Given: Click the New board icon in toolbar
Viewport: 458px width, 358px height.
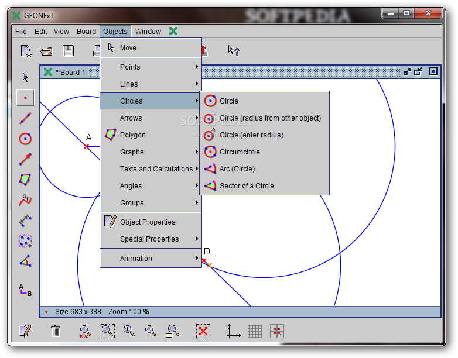Looking at the screenshot, I should [26, 51].
